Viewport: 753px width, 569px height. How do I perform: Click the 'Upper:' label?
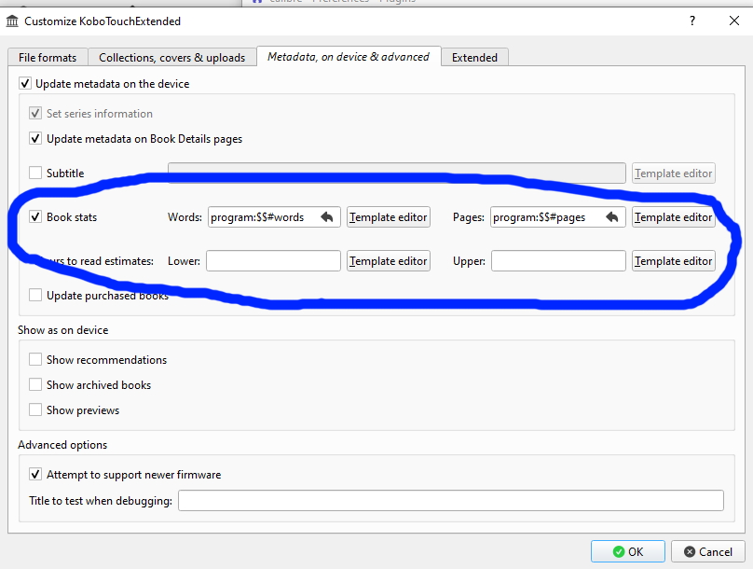469,261
